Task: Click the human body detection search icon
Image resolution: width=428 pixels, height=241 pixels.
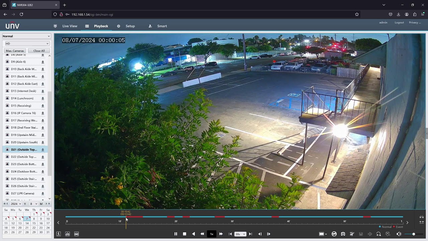Action: click(x=59, y=234)
